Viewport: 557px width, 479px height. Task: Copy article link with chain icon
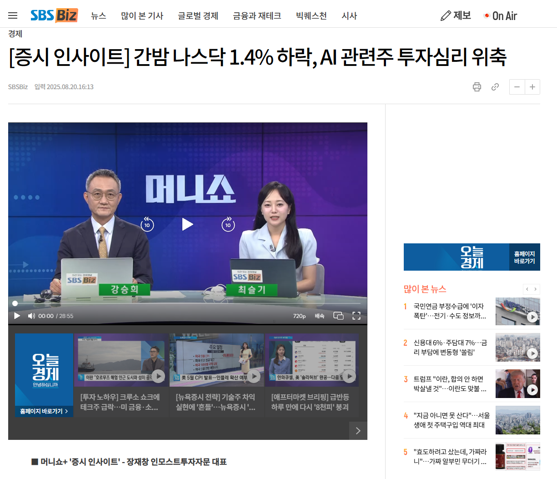point(495,87)
